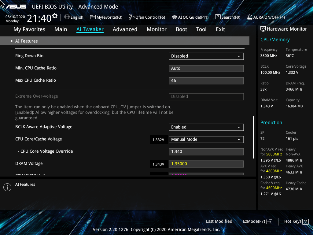
Task: Click the Search(F9) label
Action: click(x=231, y=17)
